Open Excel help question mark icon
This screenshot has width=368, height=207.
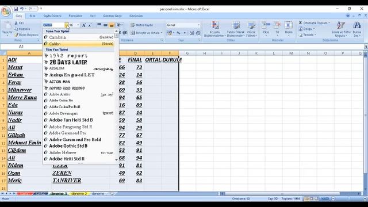pyautogui.click(x=348, y=16)
